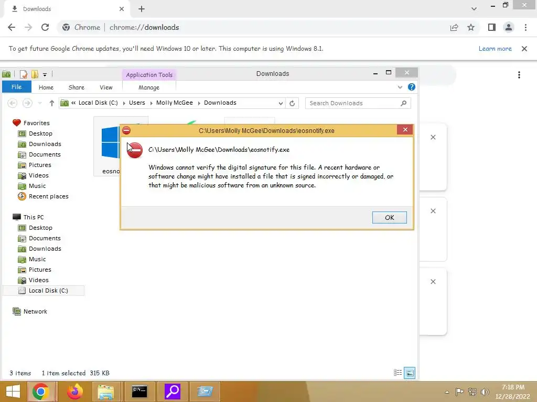Open Downloads page three-dot menu

[x=519, y=75]
